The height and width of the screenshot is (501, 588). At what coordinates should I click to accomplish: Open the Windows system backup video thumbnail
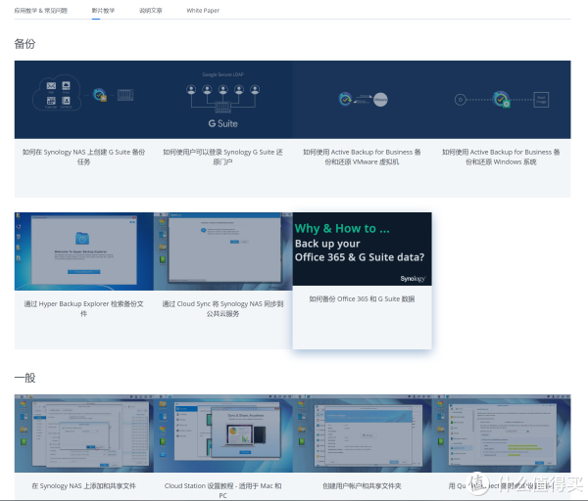pyautogui.click(x=502, y=100)
